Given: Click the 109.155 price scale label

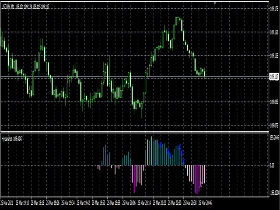Looking at the screenshot, I should tap(274, 32).
